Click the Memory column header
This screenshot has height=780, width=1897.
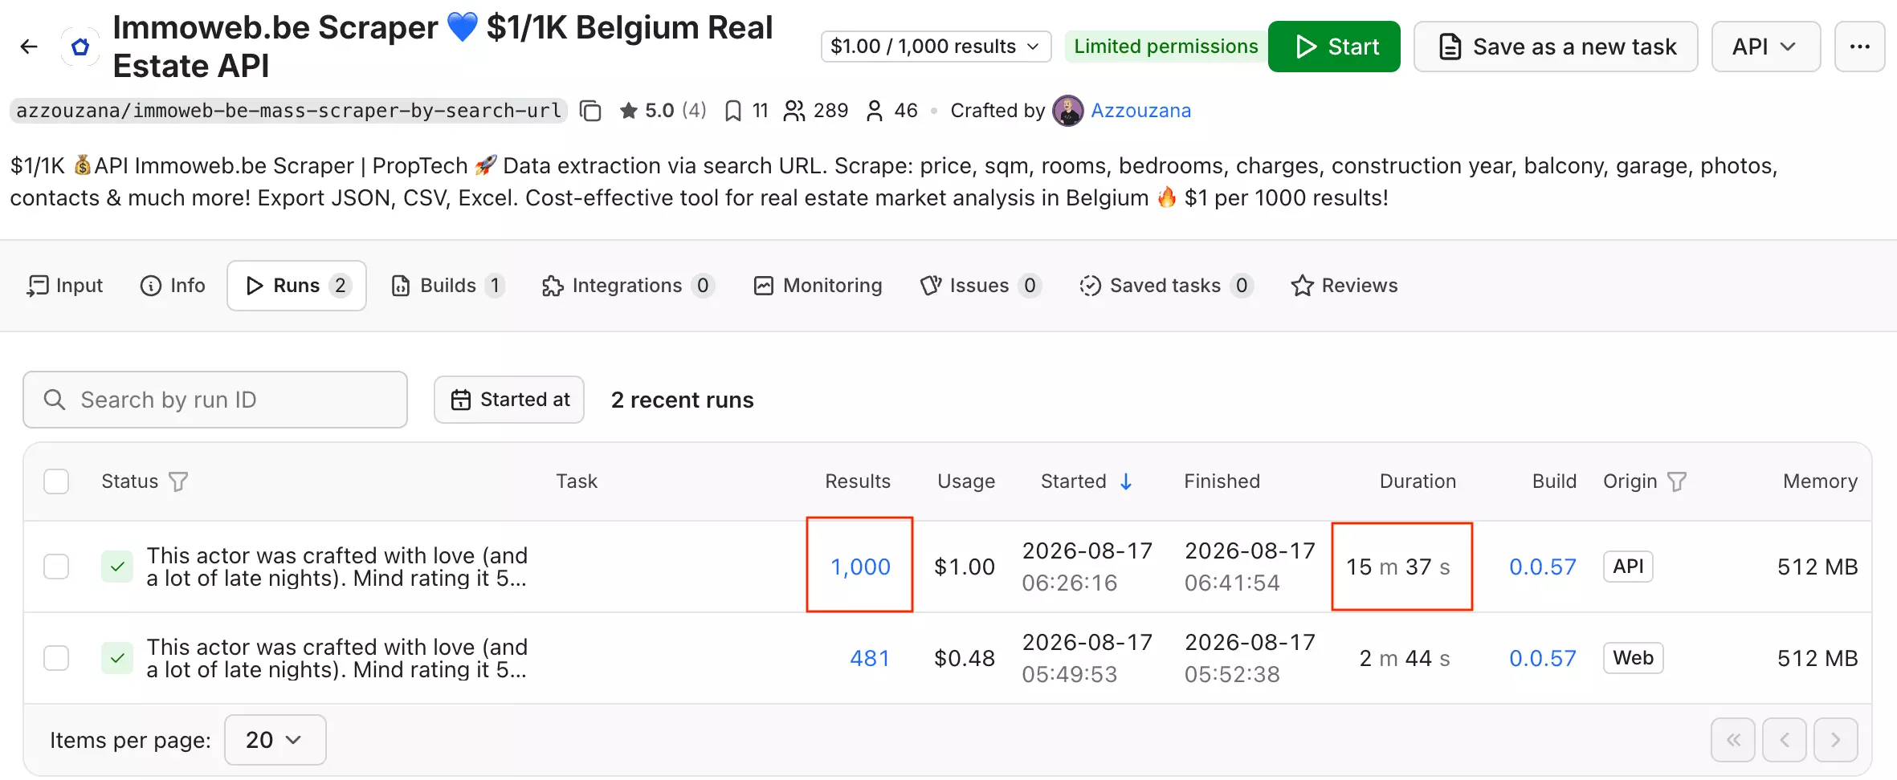click(x=1820, y=481)
